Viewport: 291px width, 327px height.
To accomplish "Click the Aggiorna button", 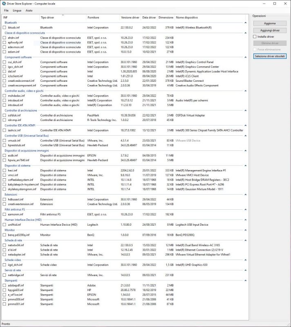I will (x=270, y=23).
